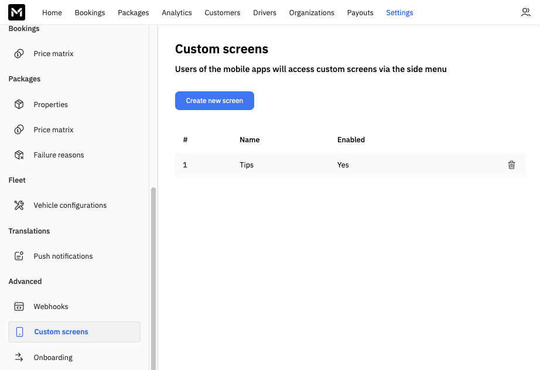Open Push notifications settings
The image size is (540, 370).
pyautogui.click(x=63, y=256)
